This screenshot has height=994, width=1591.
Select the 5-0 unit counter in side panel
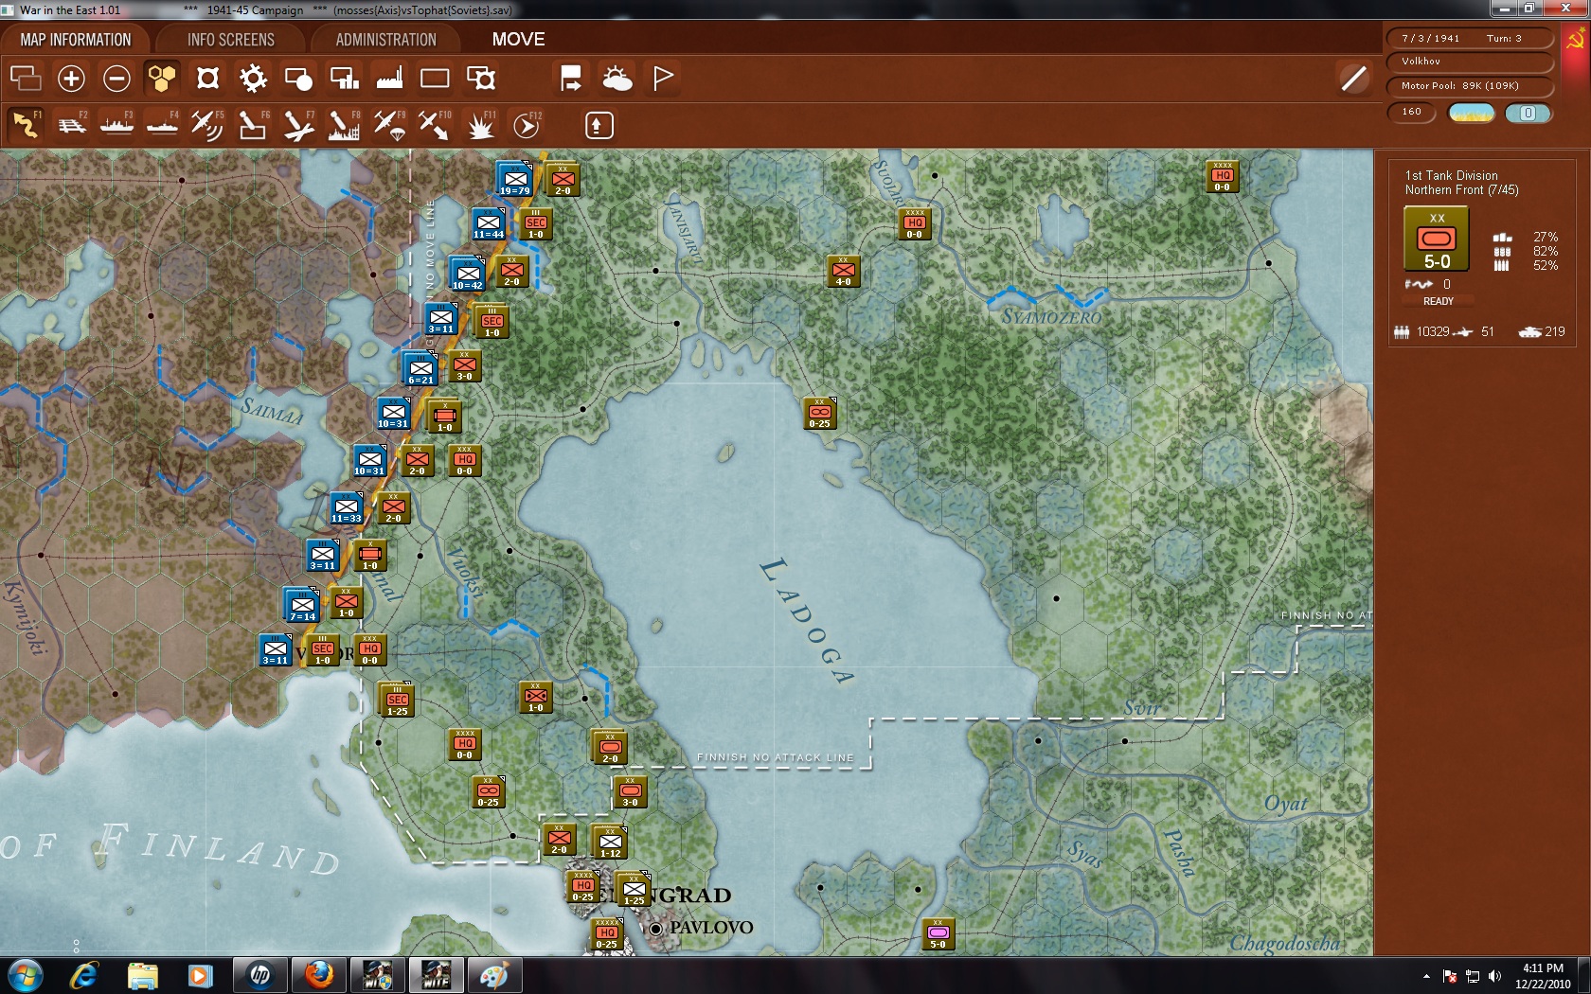(x=1437, y=240)
